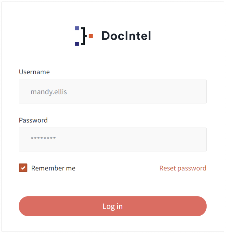Viewport: 226px width, 234px height.
Task: Click the mandy.ellis placeholder text
Action: pos(48,92)
